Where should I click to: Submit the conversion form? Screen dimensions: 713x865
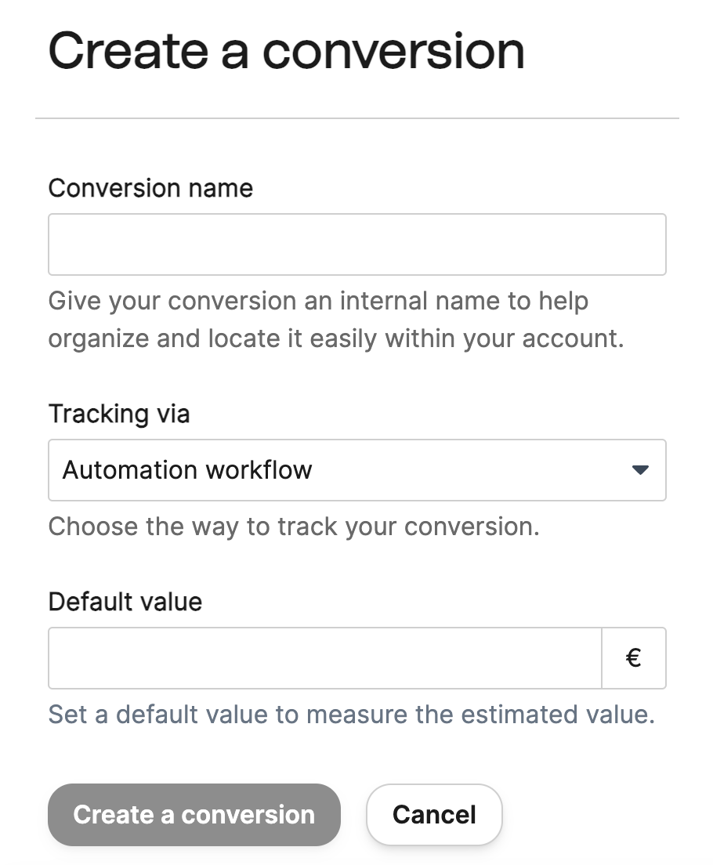[194, 815]
